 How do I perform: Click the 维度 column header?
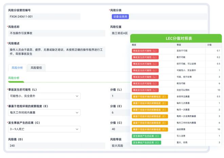click(134, 45)
